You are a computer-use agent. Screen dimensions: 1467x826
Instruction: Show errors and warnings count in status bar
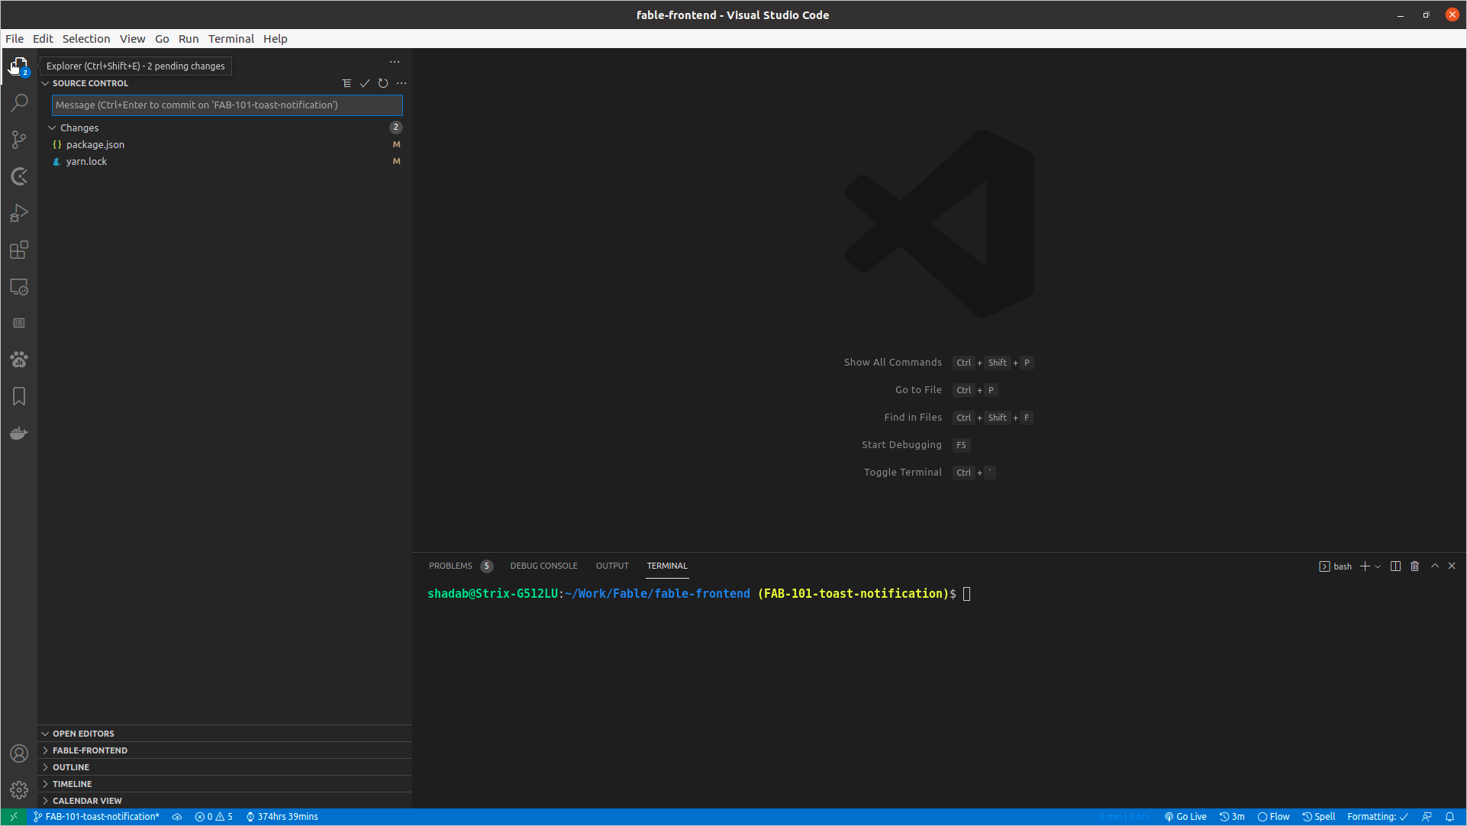(214, 817)
